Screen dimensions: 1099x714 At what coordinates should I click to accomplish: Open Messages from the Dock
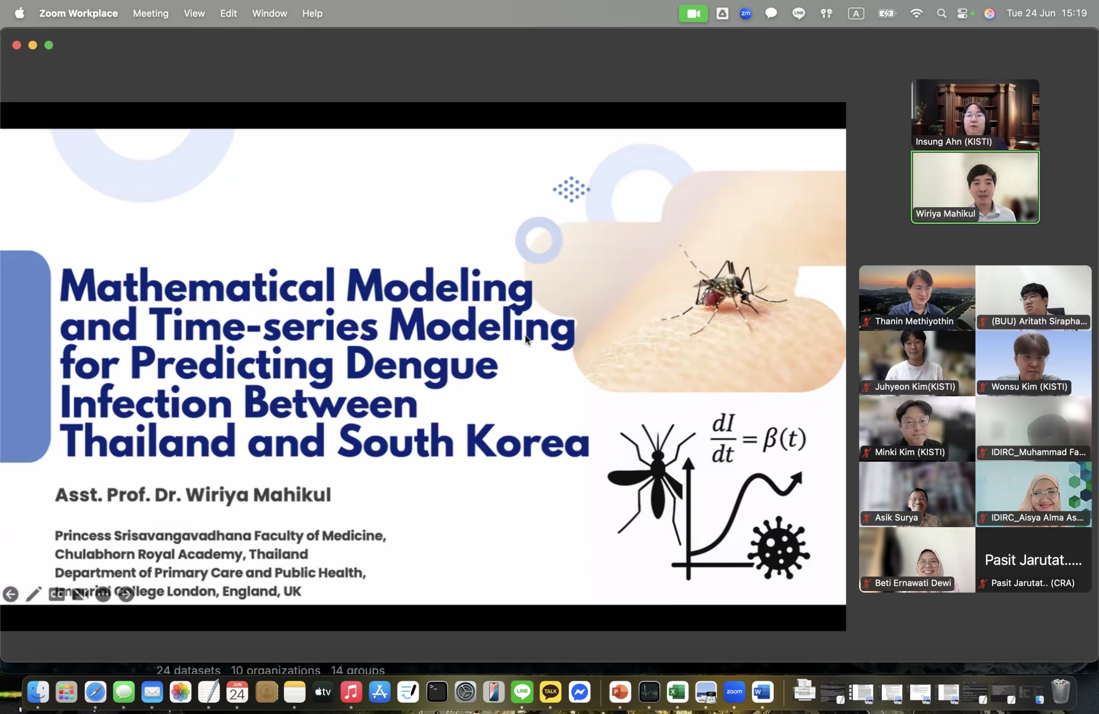coord(123,692)
